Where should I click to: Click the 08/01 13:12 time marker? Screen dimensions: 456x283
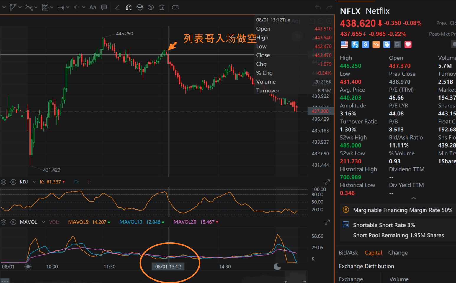[168, 267]
